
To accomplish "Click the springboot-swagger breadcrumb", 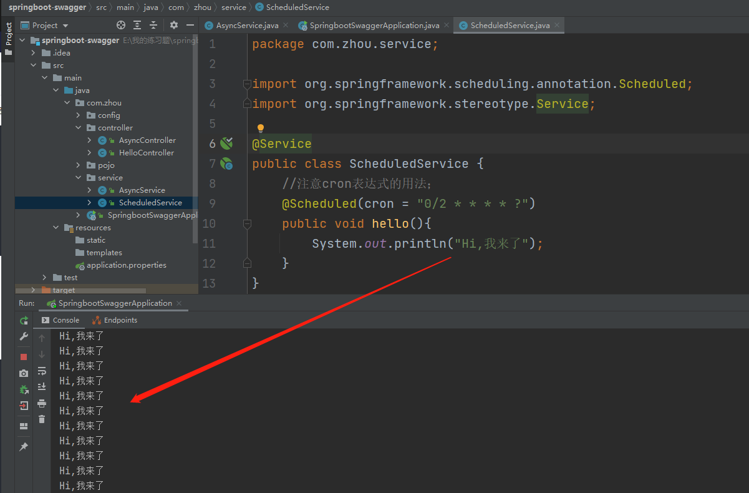I will coord(47,7).
